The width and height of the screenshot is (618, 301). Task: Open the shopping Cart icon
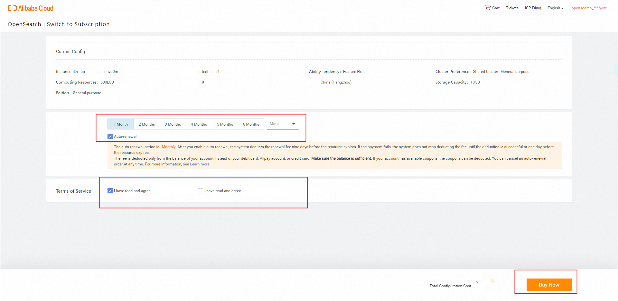click(x=488, y=8)
